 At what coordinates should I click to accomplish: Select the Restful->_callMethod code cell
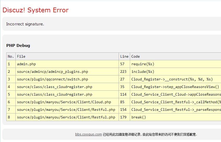point(176,102)
